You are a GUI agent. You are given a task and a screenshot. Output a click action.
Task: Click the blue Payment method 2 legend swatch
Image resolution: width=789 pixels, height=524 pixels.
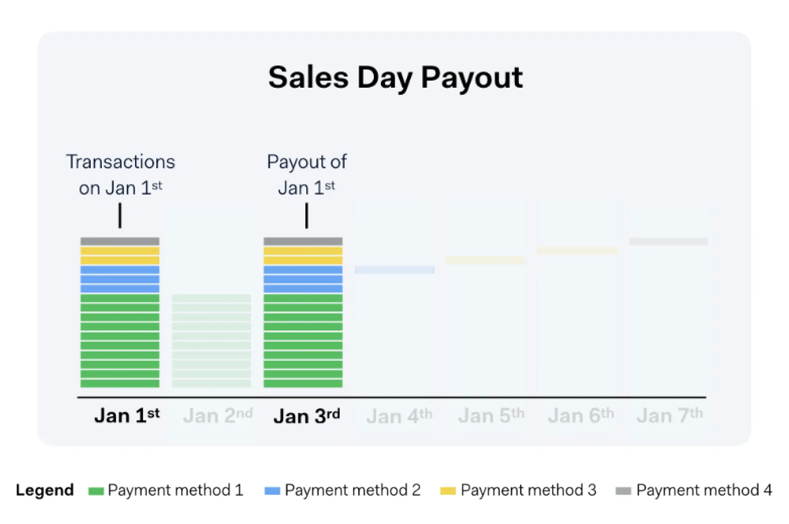point(272,491)
